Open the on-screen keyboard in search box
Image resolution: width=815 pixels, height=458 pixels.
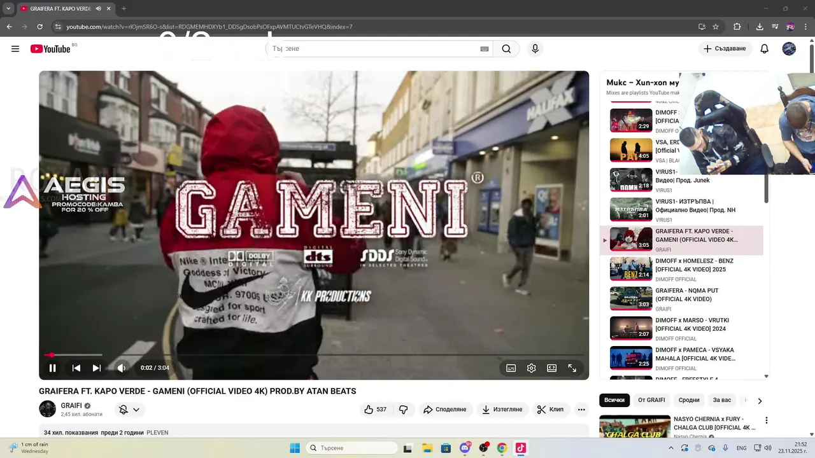(x=485, y=49)
